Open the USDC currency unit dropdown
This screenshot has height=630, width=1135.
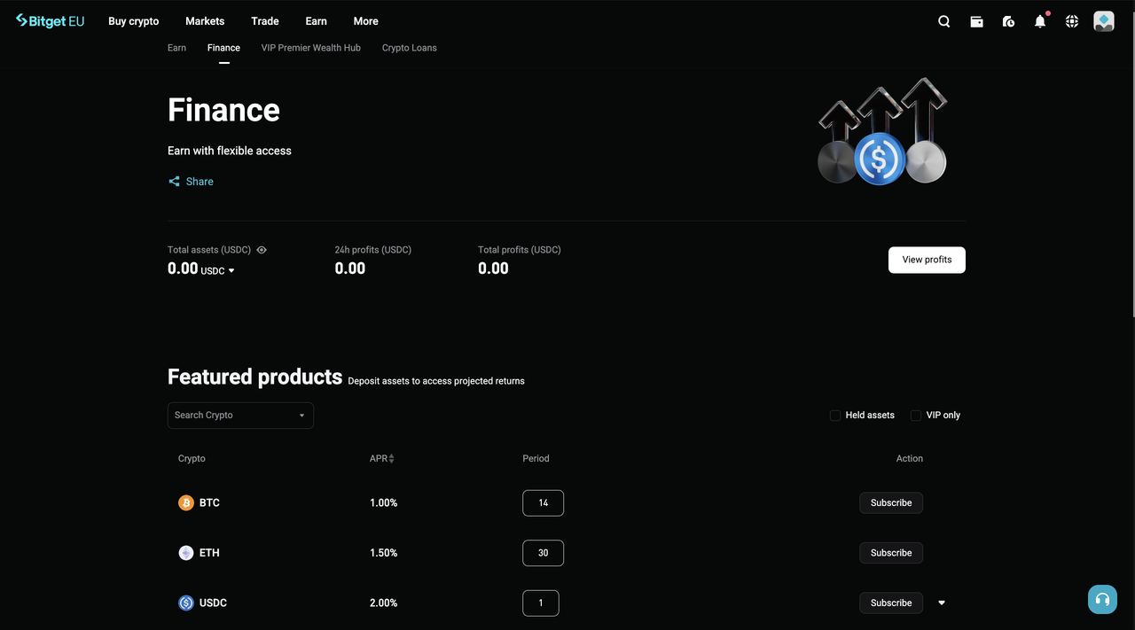[218, 271]
